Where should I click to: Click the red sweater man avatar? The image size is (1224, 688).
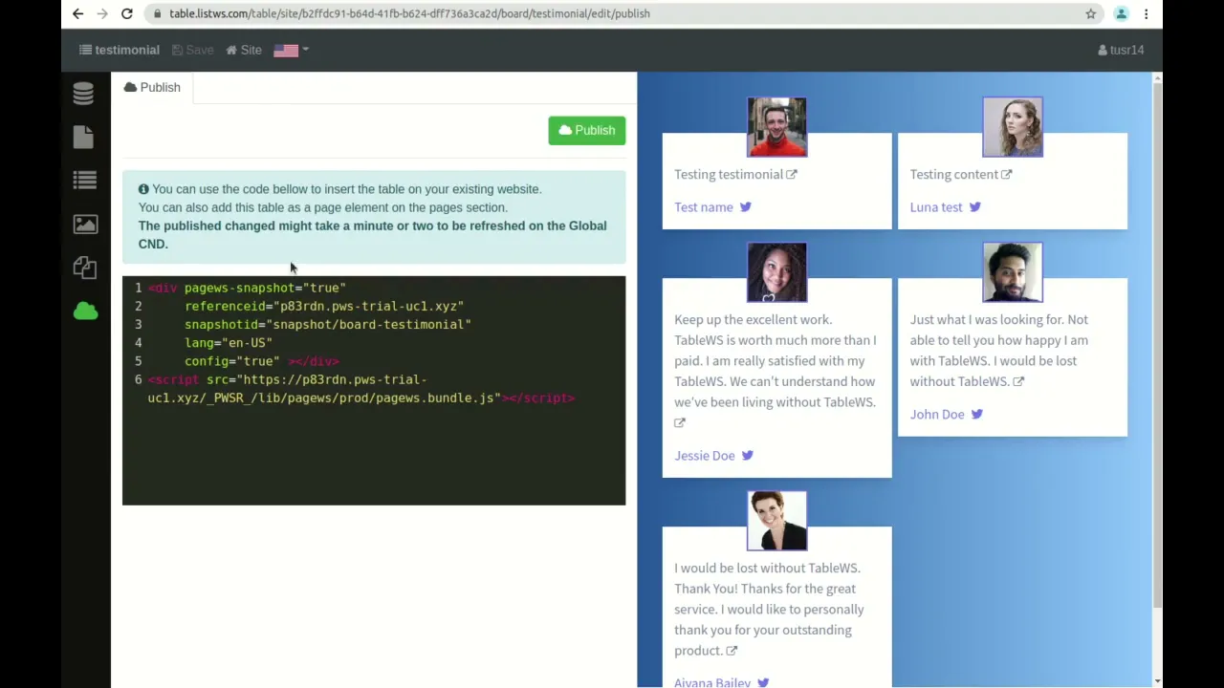(x=776, y=126)
